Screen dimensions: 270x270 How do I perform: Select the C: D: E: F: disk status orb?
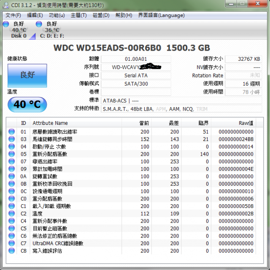tap(39, 24)
